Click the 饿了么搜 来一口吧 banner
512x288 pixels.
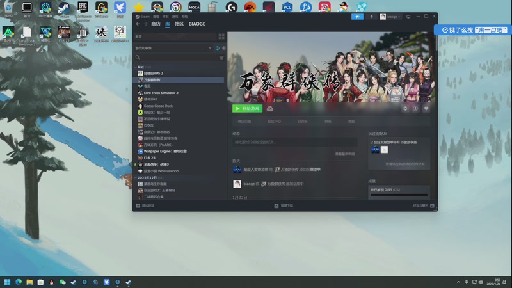pos(472,30)
